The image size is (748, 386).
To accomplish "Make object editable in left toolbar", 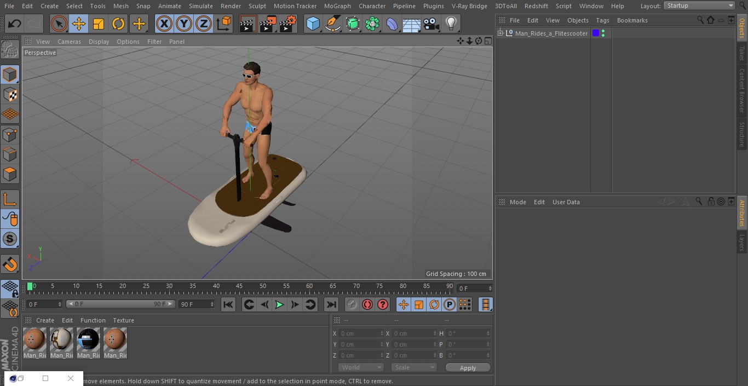I will click(x=10, y=50).
